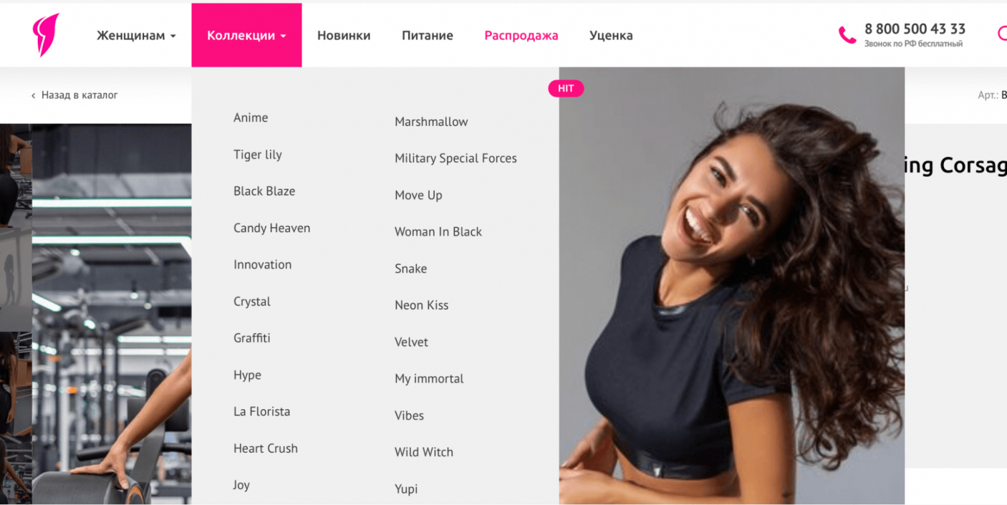Expand the Женщинам dropdown menu

point(137,35)
